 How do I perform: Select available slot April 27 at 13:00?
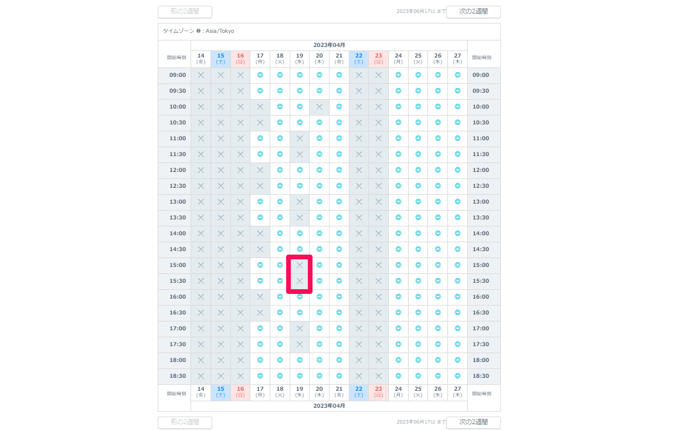[x=457, y=202]
